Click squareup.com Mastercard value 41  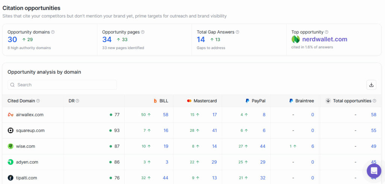(214, 131)
